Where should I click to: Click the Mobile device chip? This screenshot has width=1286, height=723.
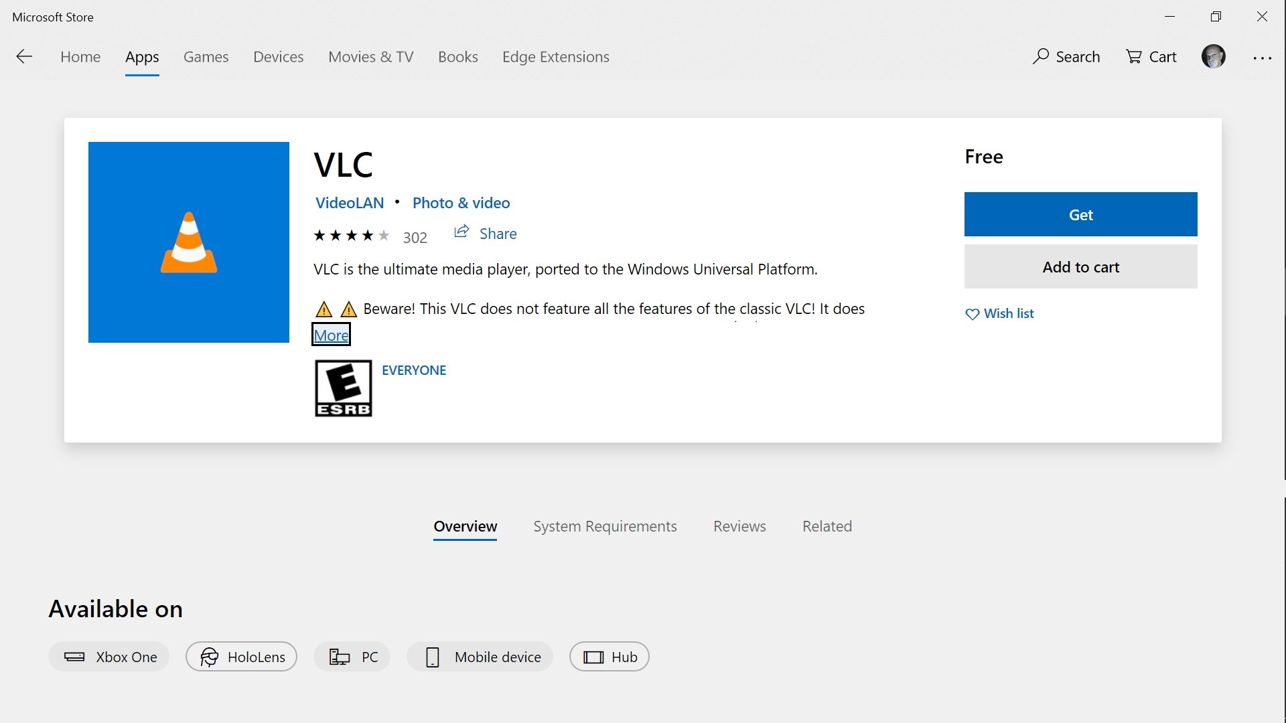pos(480,657)
